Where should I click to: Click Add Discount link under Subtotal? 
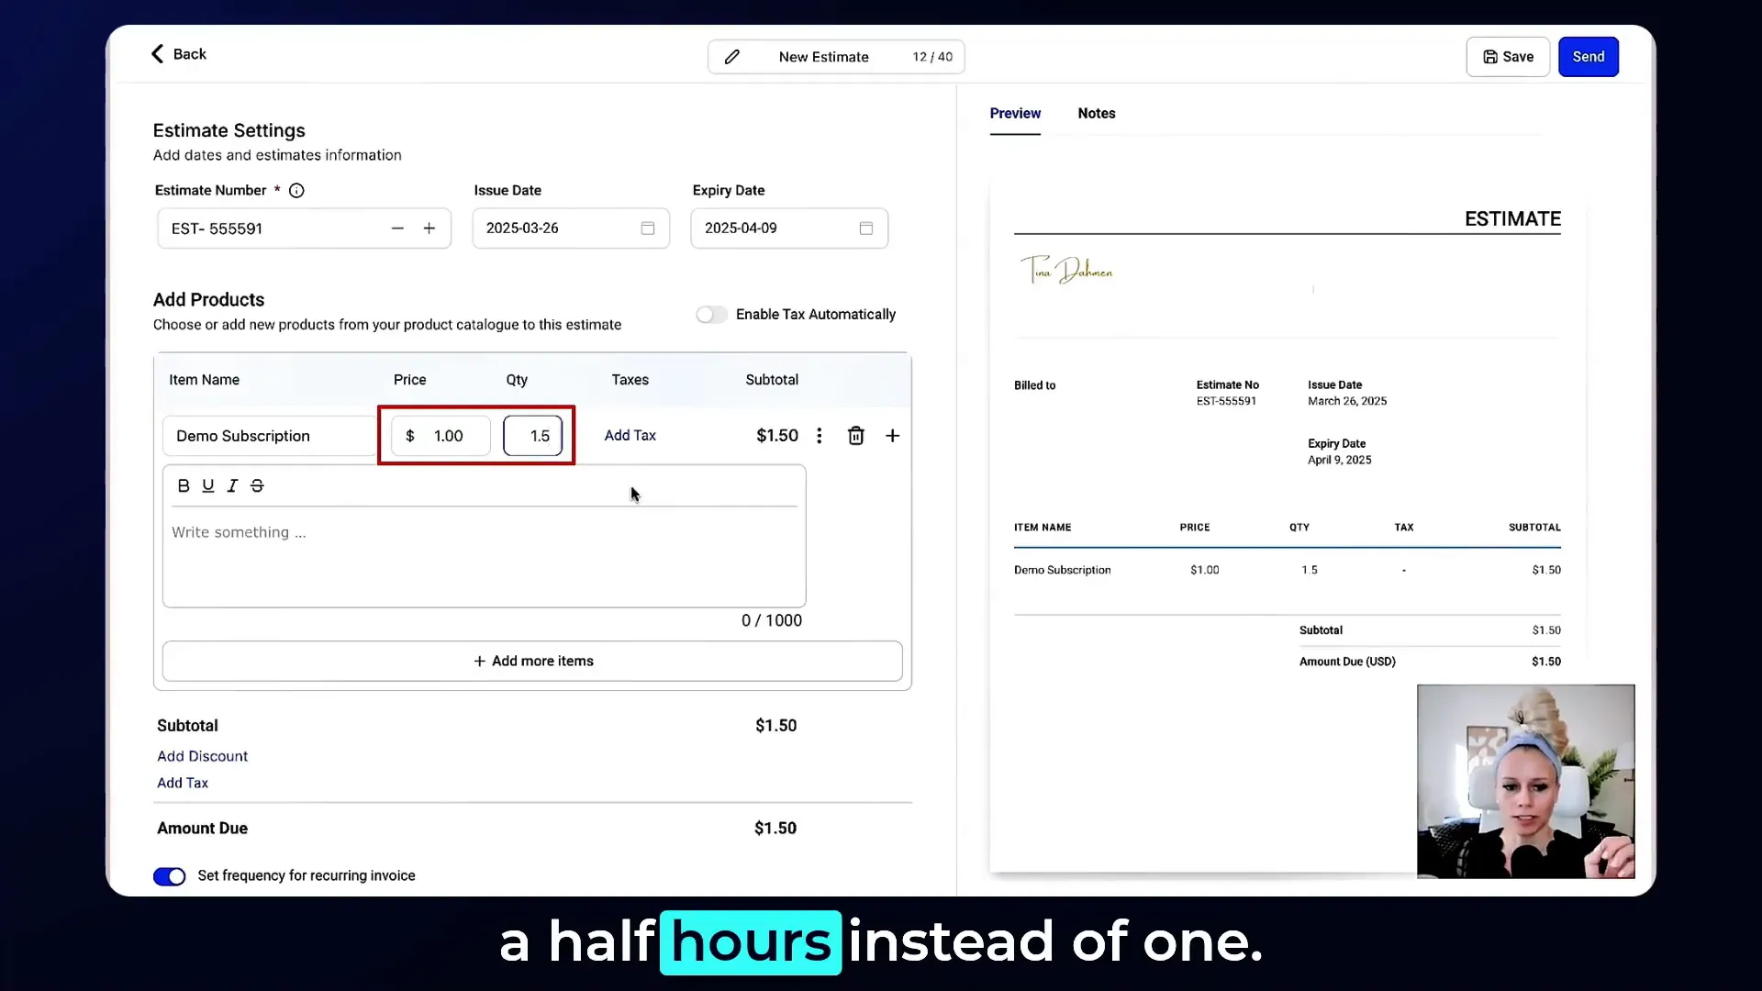[202, 757]
